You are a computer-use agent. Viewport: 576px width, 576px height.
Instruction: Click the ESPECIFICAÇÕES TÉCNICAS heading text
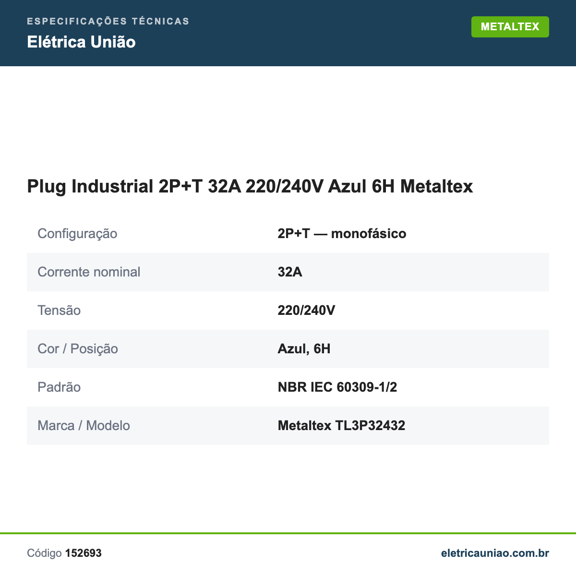[108, 21]
